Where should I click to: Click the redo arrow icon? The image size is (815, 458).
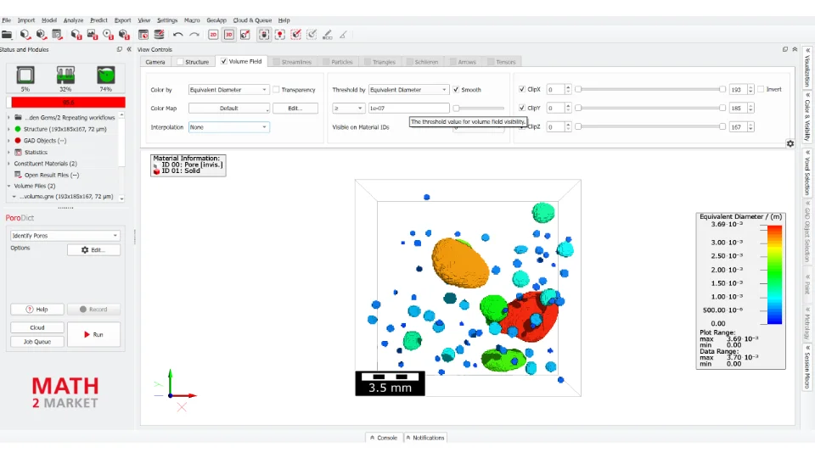tap(194, 35)
